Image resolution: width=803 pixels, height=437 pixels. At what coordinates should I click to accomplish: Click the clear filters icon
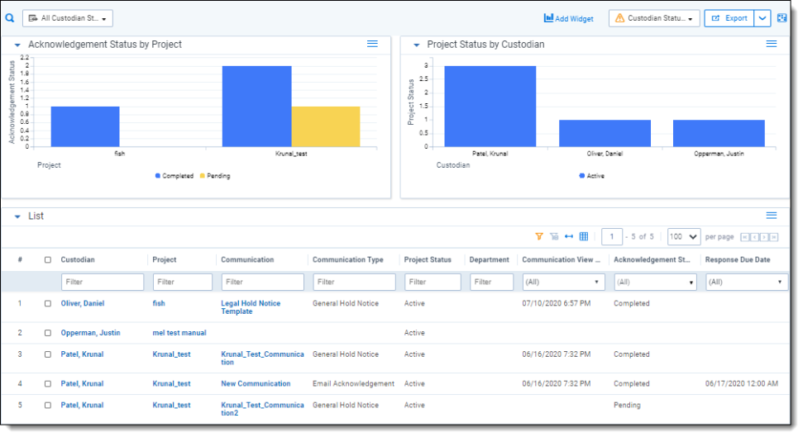[554, 236]
